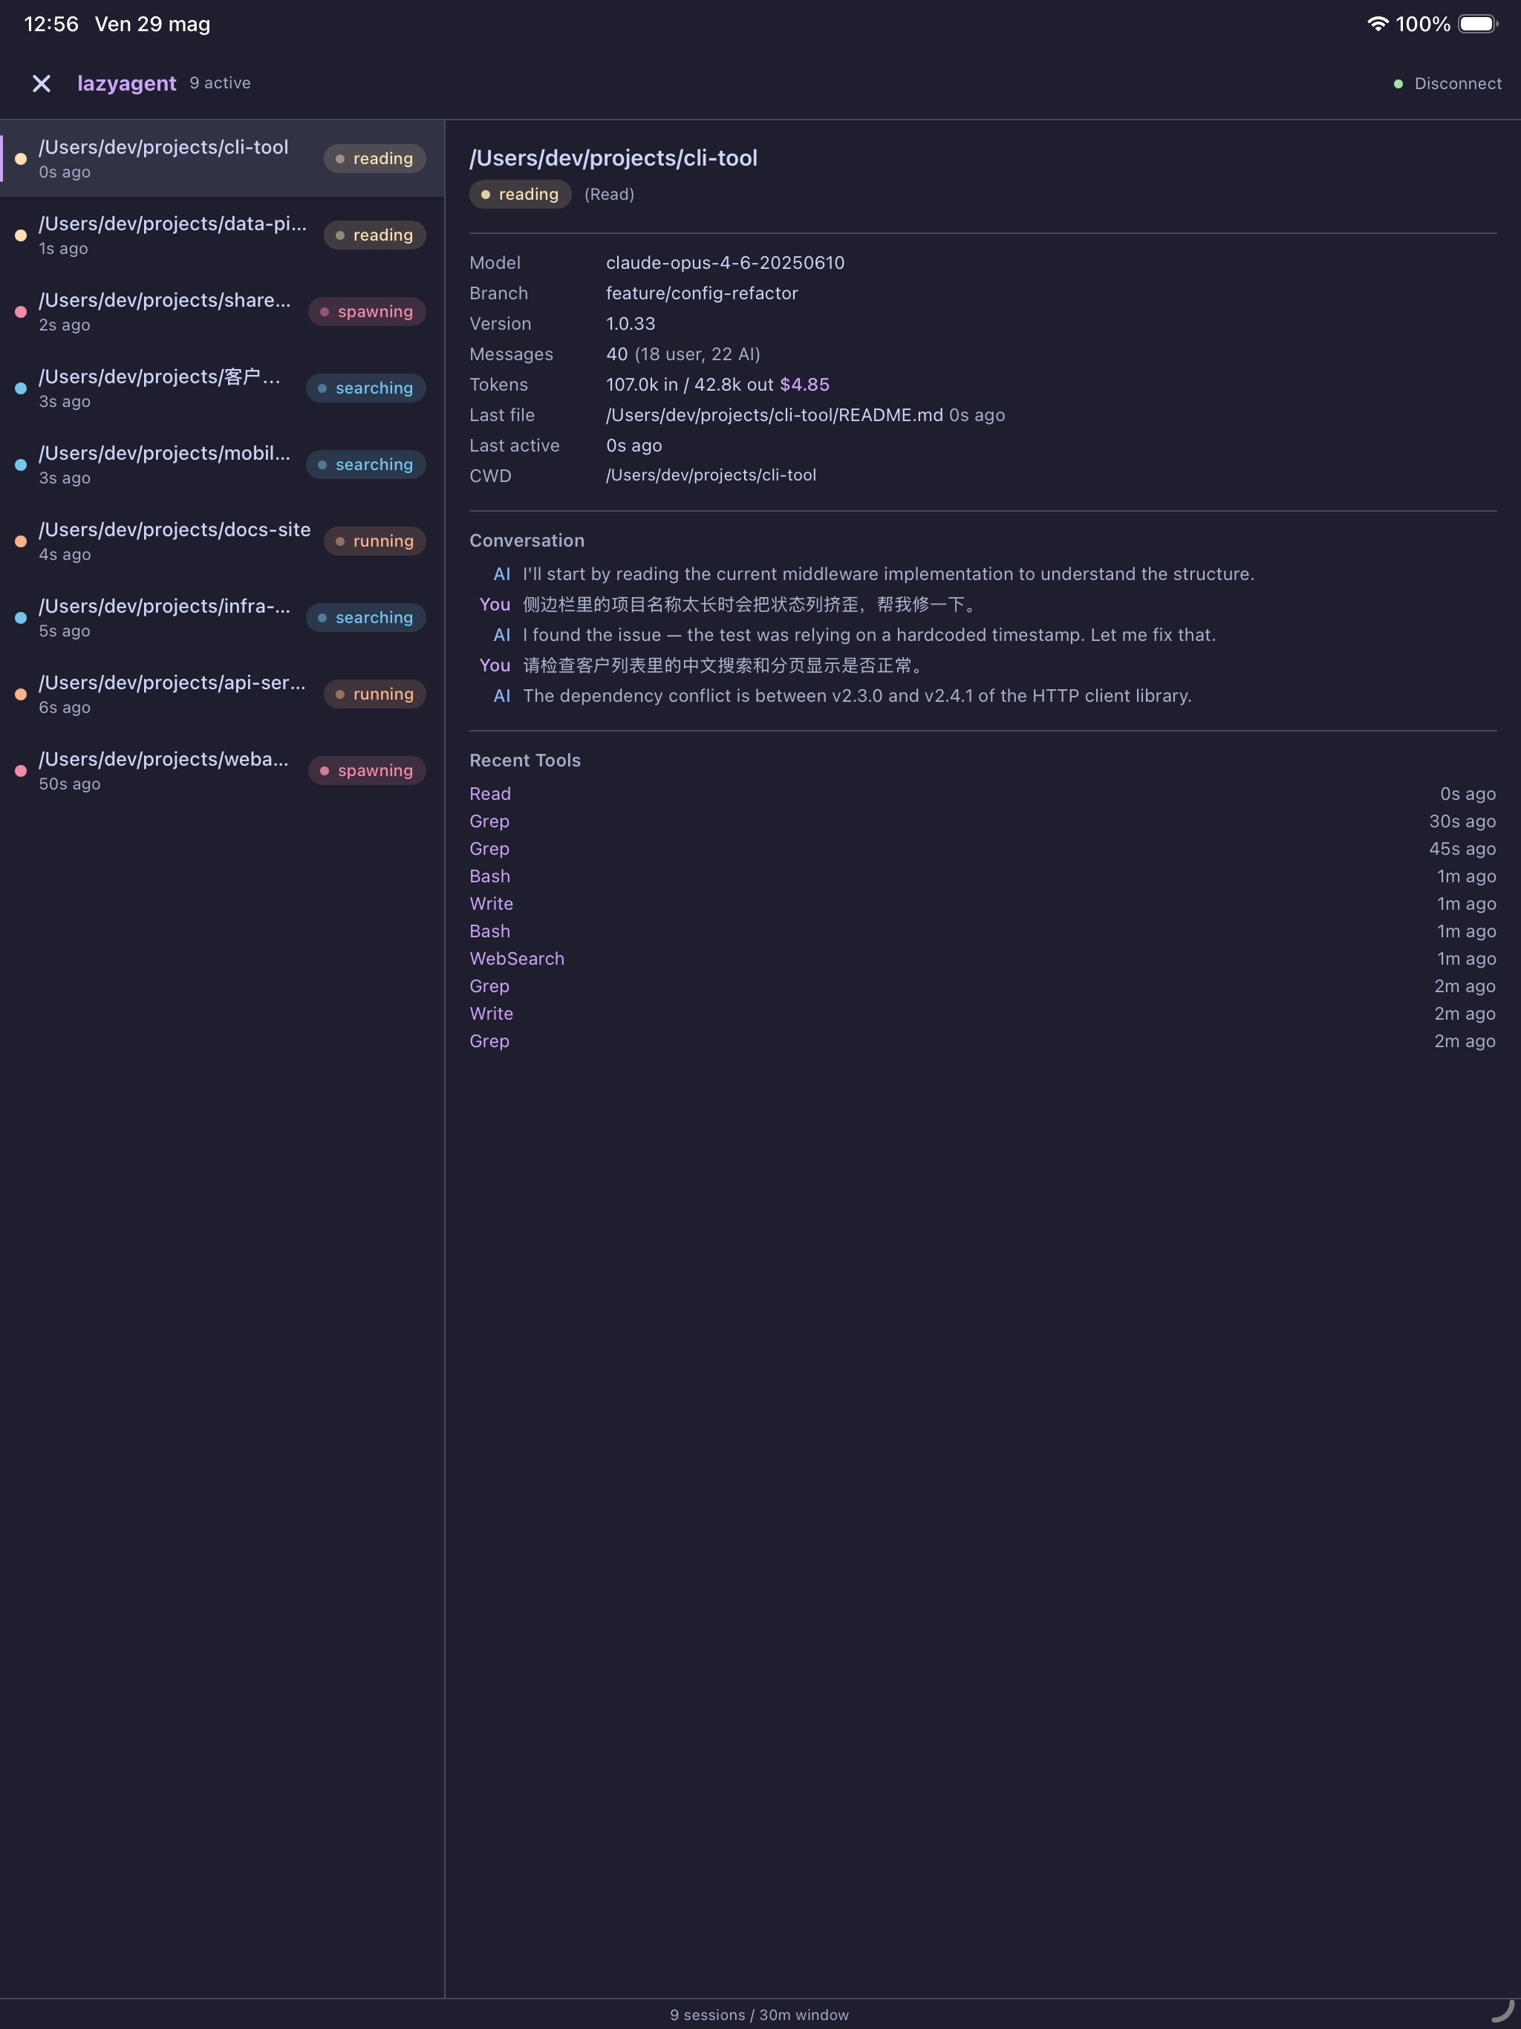Click the searching badge on mobil row
1521x2029 pixels.
point(365,465)
